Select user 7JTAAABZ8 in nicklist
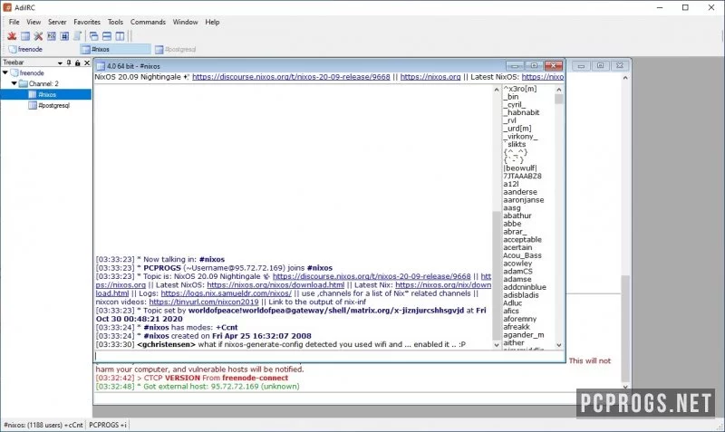 coord(522,176)
